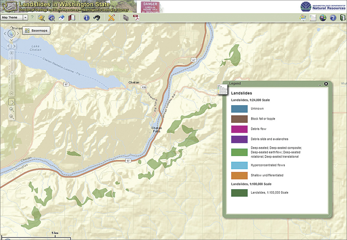Viewport: 347px width, 240px height.
Task: Select the binoculars find tool
Action: [x=97, y=18]
